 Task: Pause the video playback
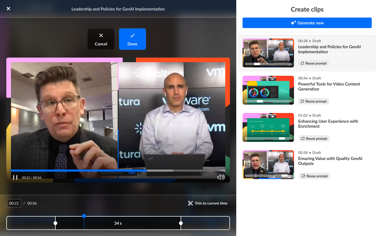15,178
